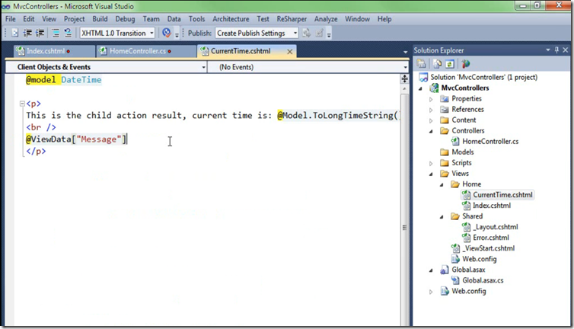This screenshot has height=329, width=574.
Task: Collapse the Views folder
Action: (431, 174)
